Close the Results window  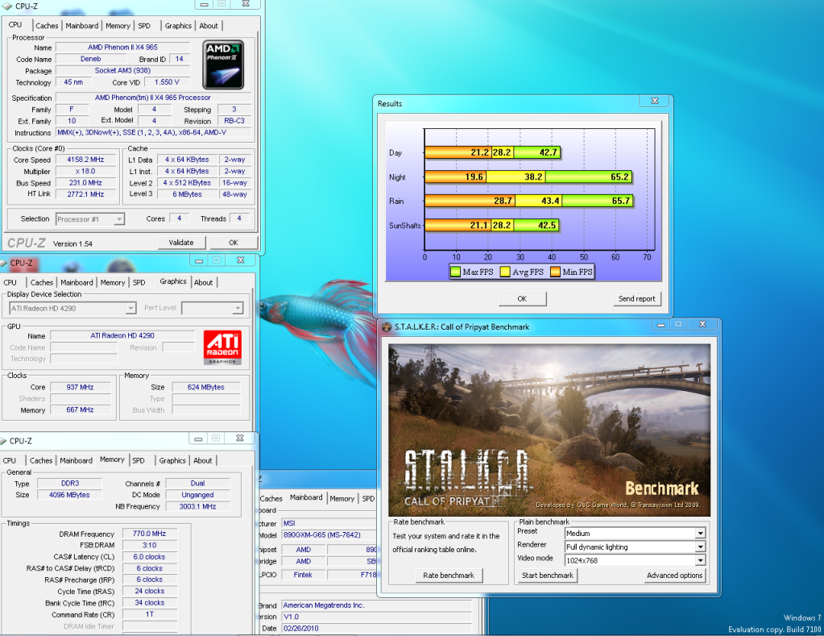[656, 102]
